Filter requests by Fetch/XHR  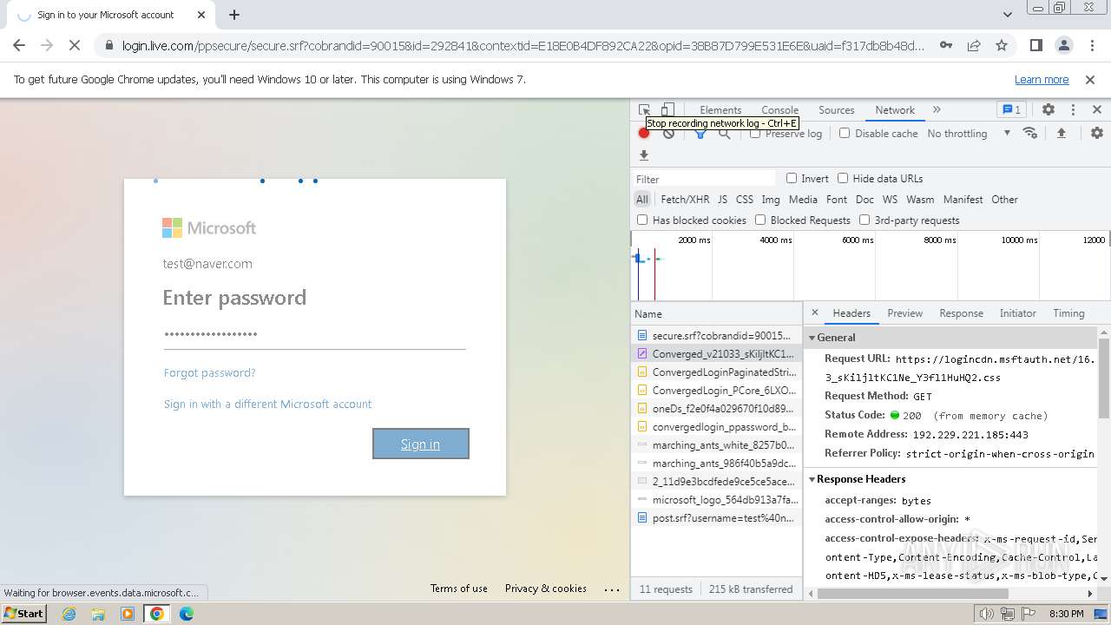click(x=685, y=200)
